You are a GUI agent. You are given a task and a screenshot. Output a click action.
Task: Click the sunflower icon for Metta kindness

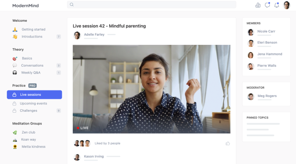15,147
